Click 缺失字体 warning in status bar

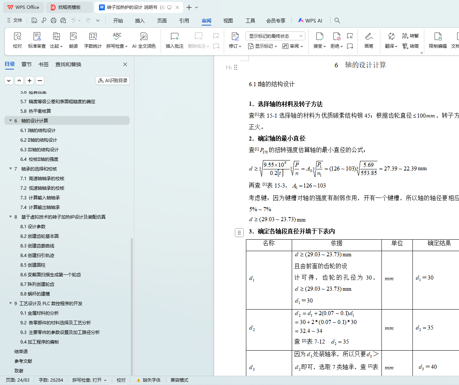(x=148, y=380)
